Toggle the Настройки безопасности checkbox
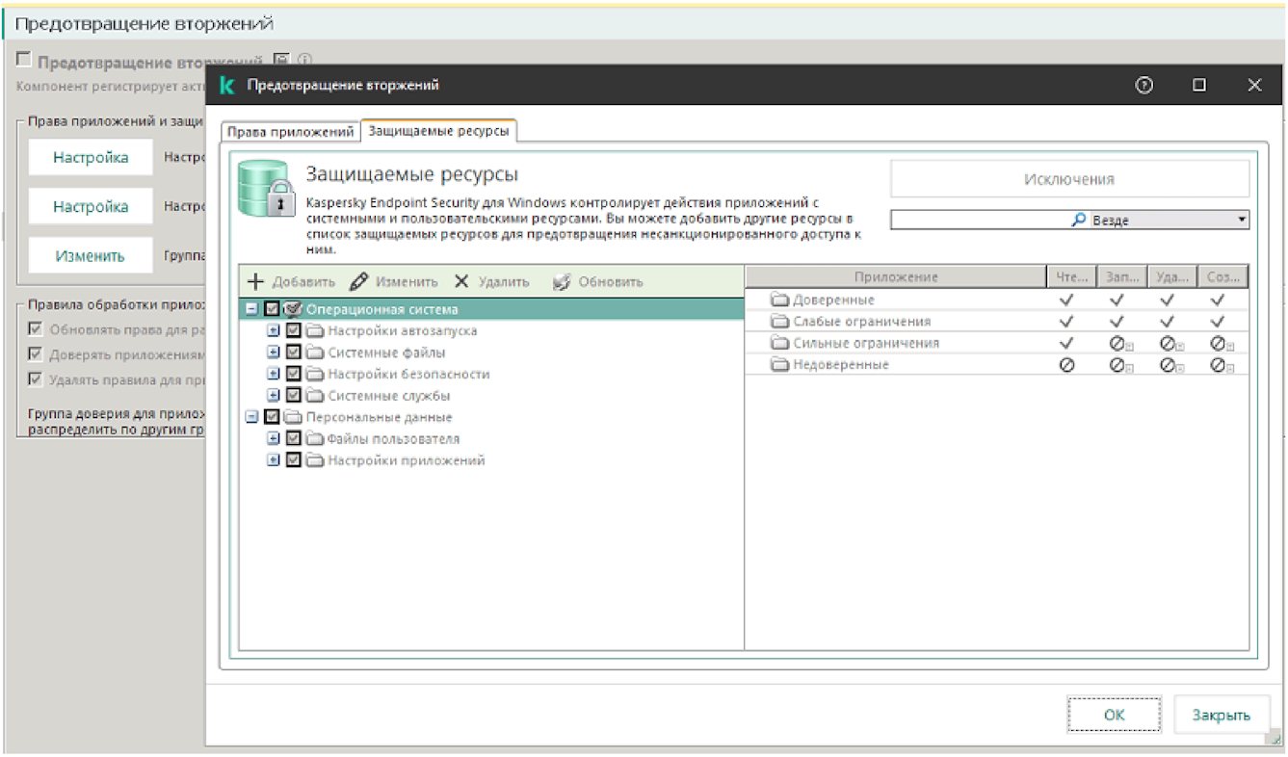 point(294,374)
